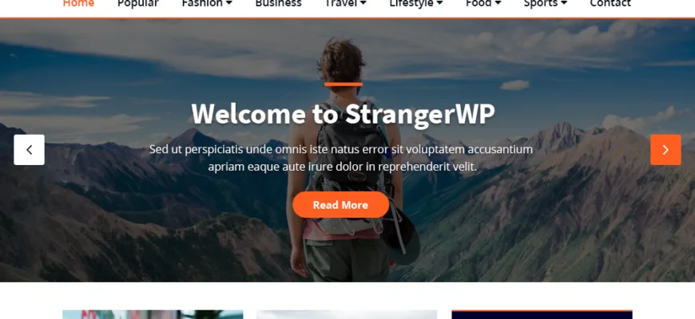Expand the Food dropdown menu
The image size is (695, 319).
point(483,3)
